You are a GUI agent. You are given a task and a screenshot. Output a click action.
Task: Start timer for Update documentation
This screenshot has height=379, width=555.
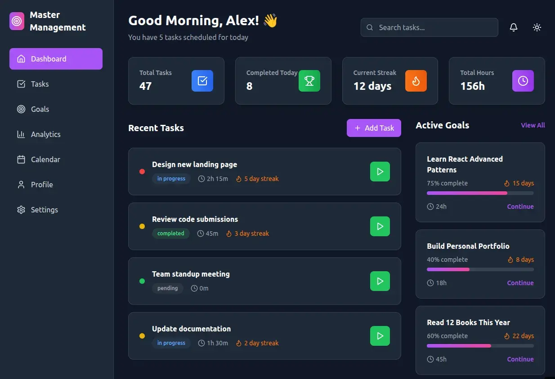tap(380, 336)
